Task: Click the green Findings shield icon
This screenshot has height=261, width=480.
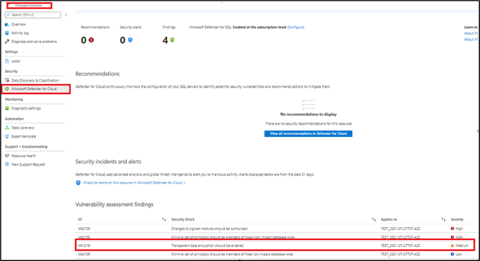Action: coord(172,40)
